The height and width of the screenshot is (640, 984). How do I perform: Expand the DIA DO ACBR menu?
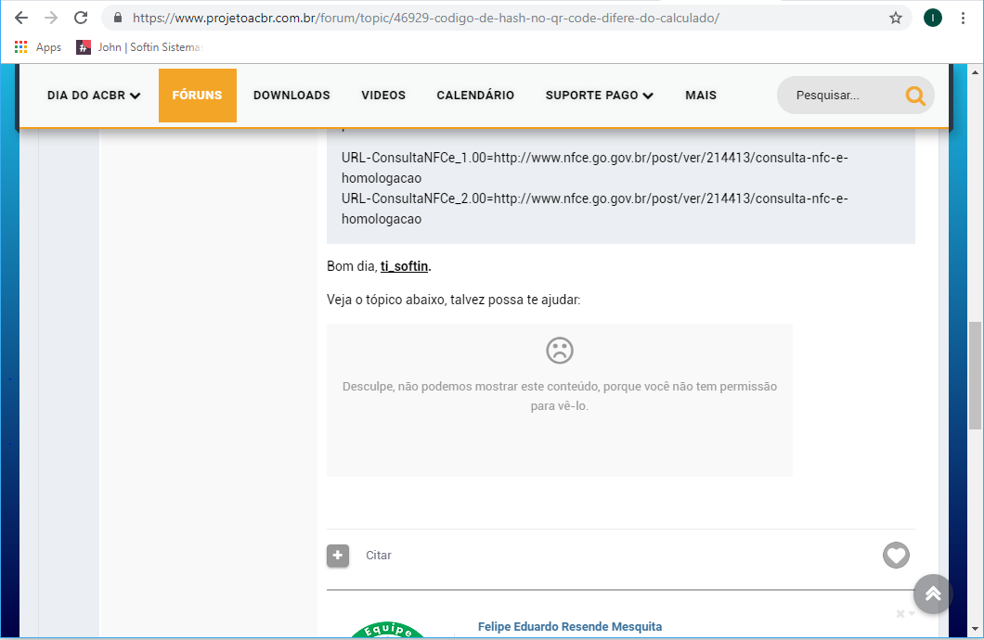point(94,96)
